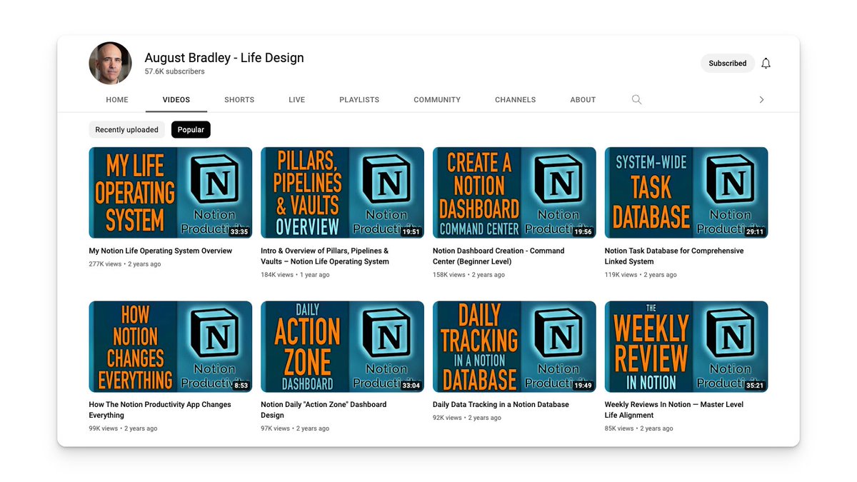This screenshot has height=482, width=857.
Task: Select the VIDEOS tab
Action: pyautogui.click(x=176, y=100)
